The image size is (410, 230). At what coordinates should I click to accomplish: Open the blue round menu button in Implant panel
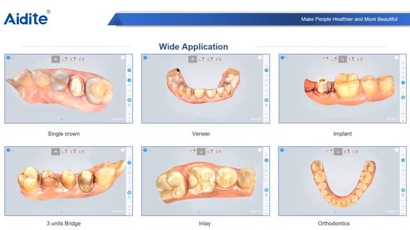tap(282, 57)
